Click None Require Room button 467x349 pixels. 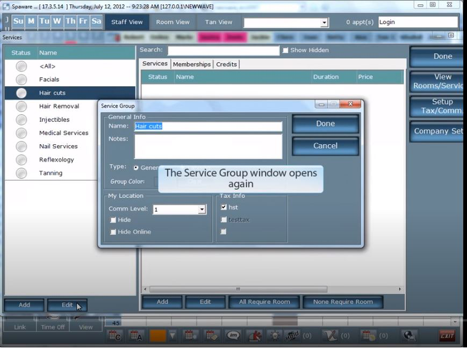[x=343, y=302]
